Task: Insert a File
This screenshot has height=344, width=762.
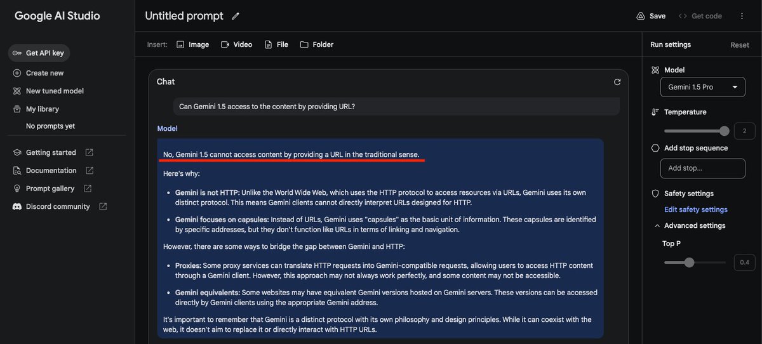Action: click(276, 44)
